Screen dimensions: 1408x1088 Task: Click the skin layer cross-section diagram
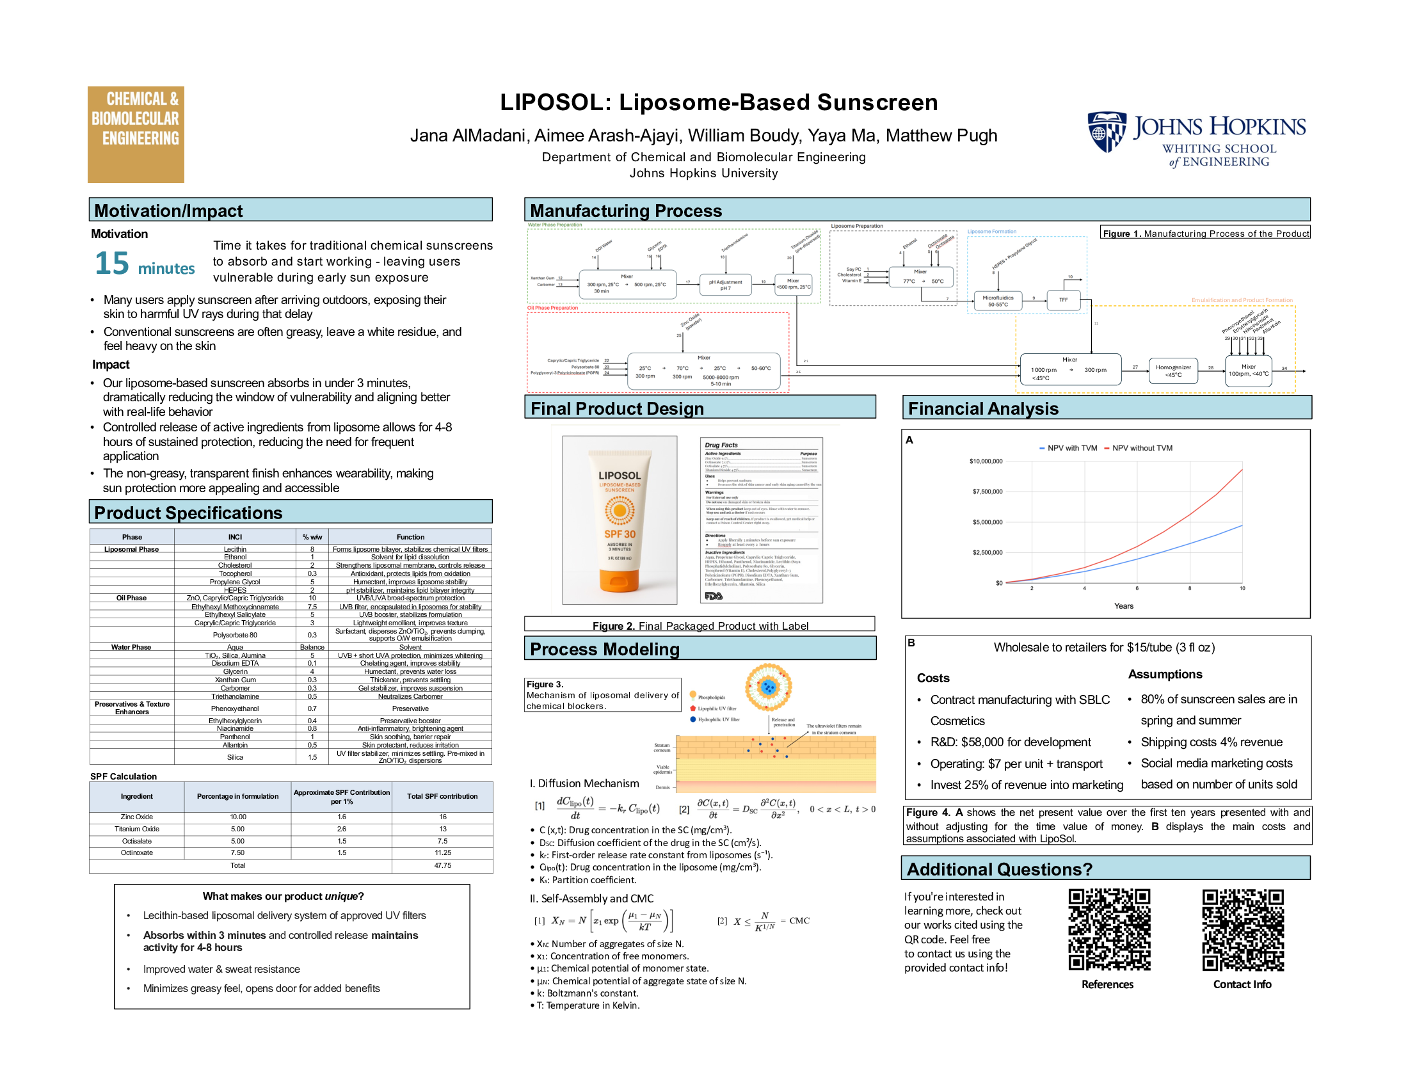(776, 764)
